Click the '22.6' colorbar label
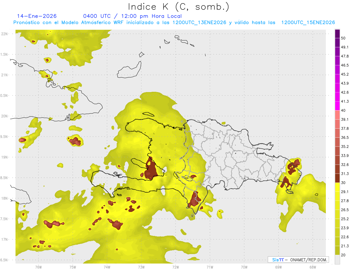This screenshot has width=351, height=271. (345, 237)
